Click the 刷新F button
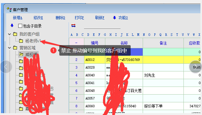This screenshot has width=202, height=115. click(x=100, y=18)
